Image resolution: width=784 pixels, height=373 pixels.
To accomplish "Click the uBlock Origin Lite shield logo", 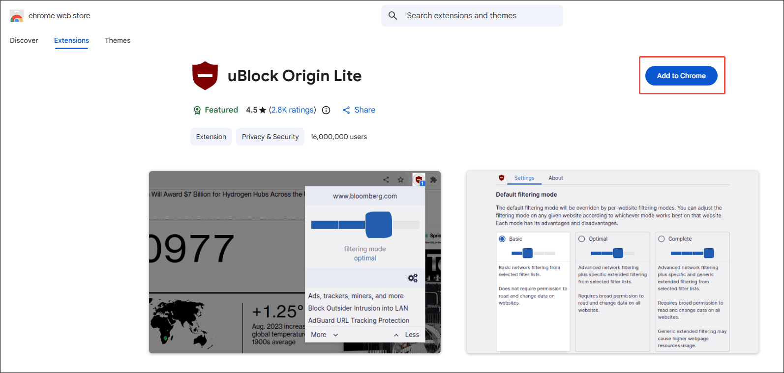I will pos(205,76).
